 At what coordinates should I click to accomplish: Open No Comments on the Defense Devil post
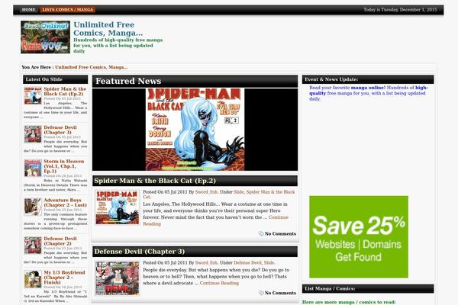tap(280, 293)
